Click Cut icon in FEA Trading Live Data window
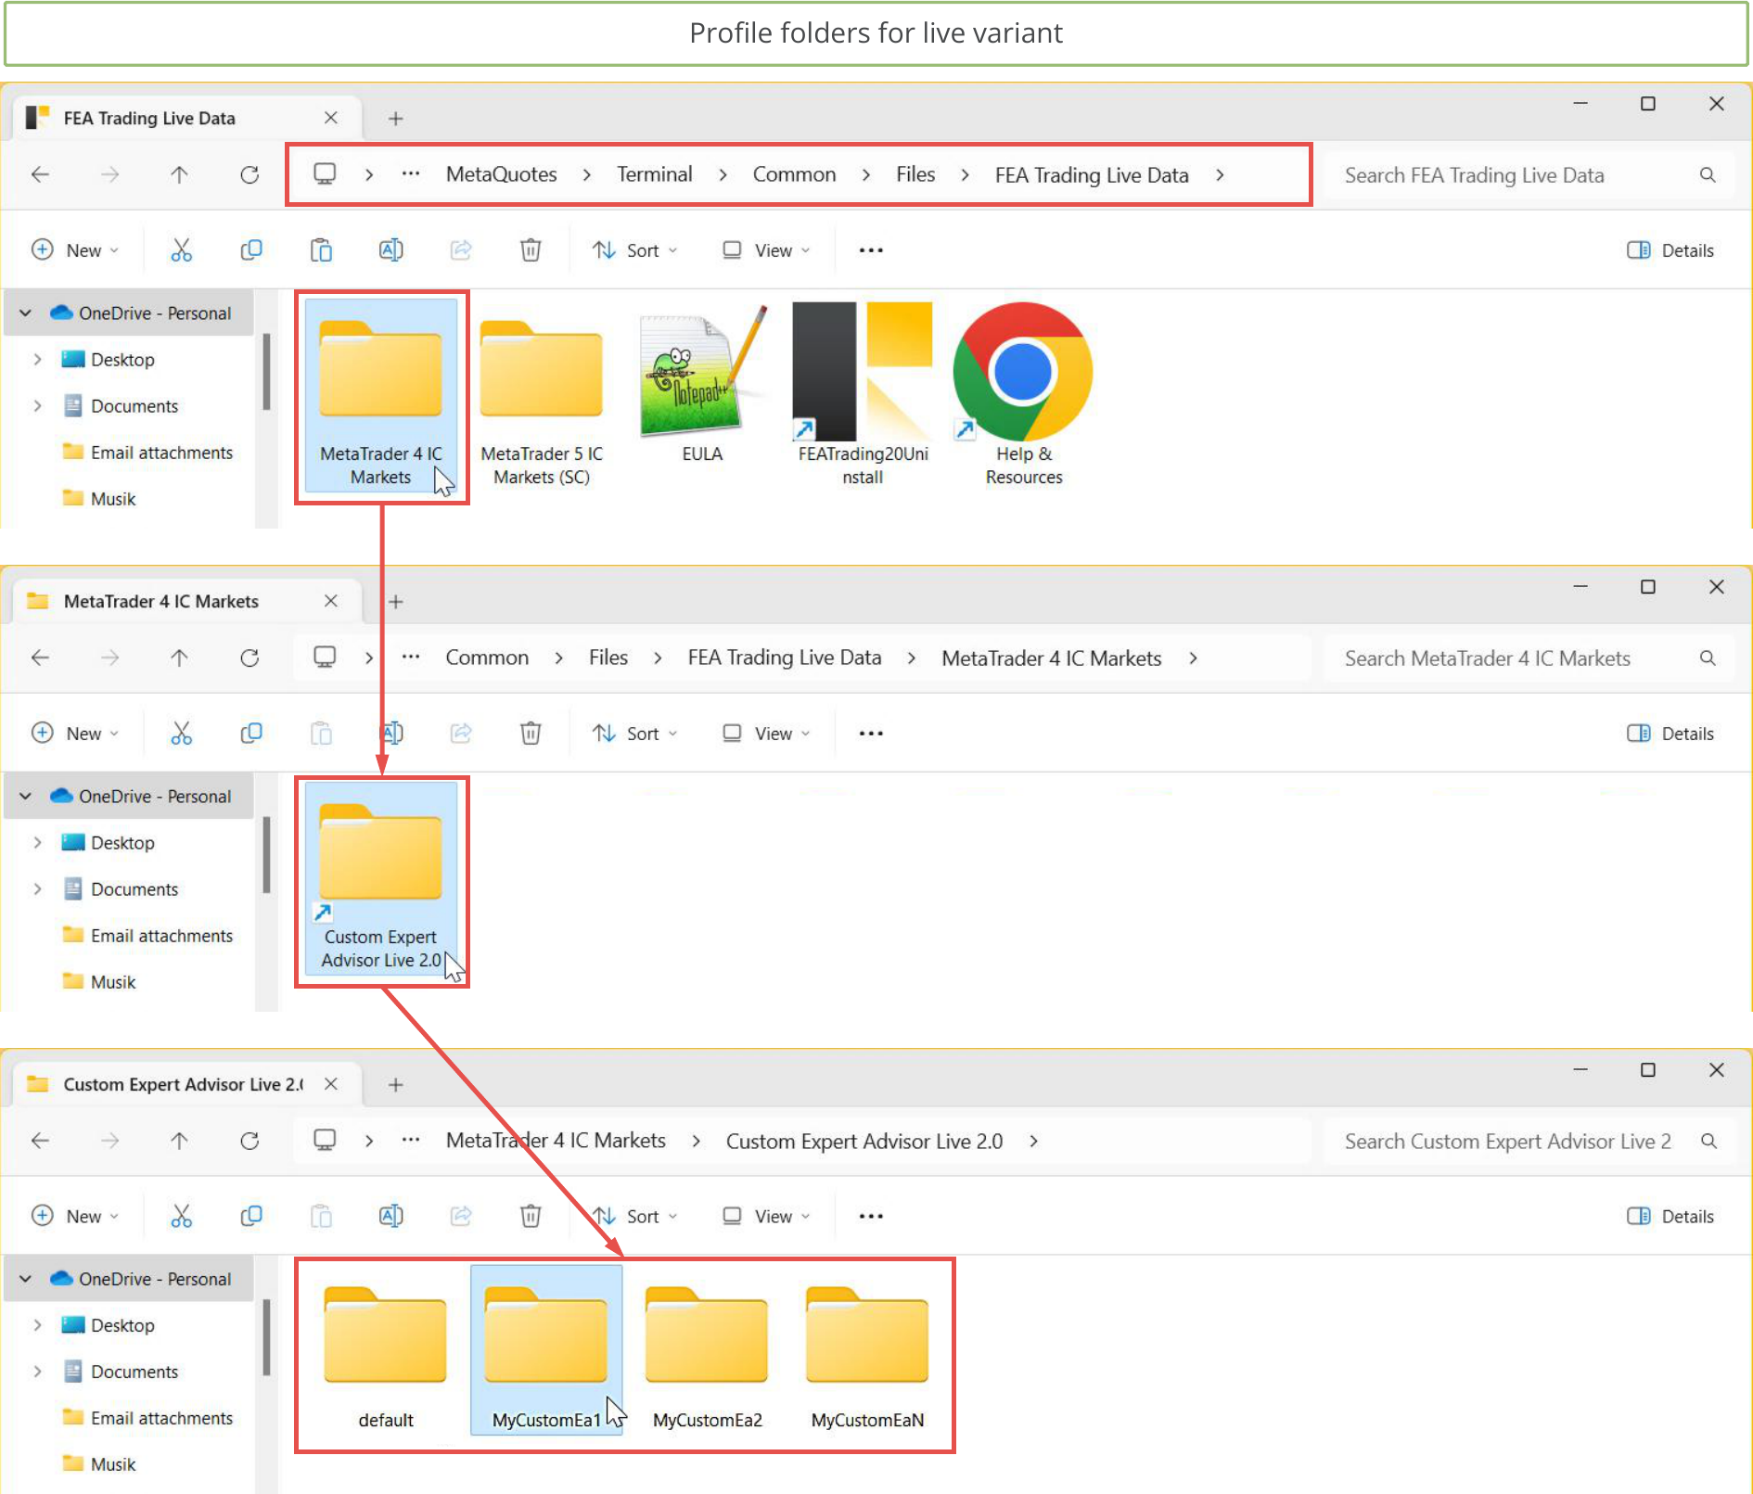The width and height of the screenshot is (1753, 1494). point(182,250)
